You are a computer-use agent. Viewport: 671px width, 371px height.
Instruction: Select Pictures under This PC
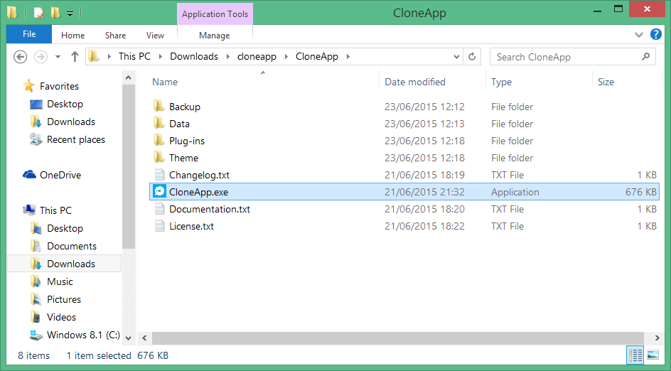[x=64, y=299]
